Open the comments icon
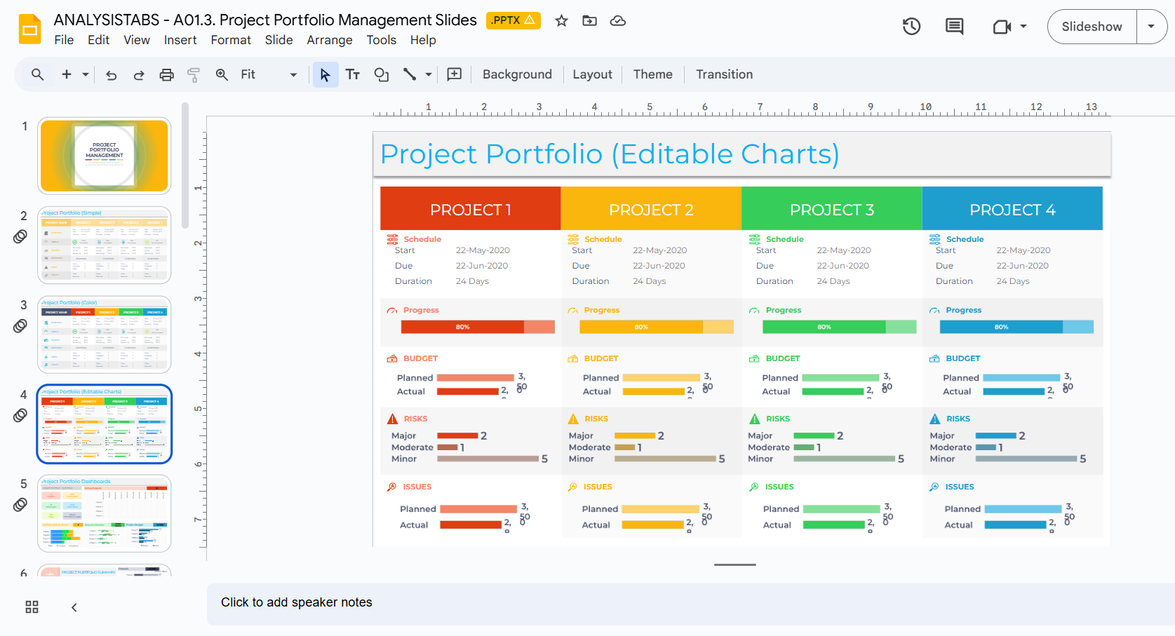 click(x=954, y=27)
